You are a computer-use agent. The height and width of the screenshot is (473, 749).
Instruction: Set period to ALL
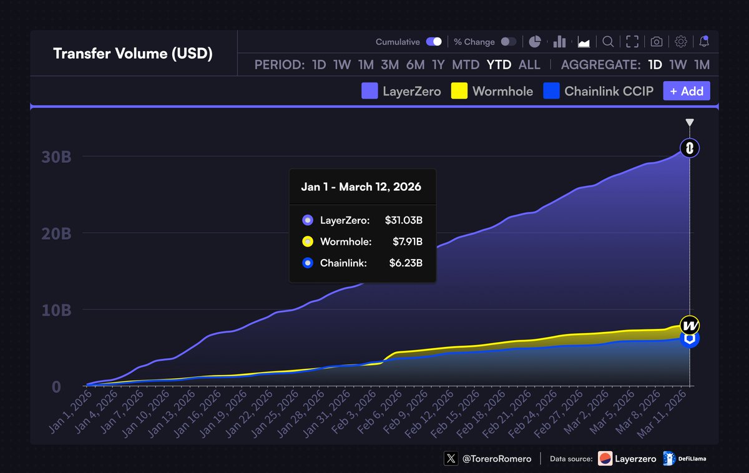click(529, 65)
